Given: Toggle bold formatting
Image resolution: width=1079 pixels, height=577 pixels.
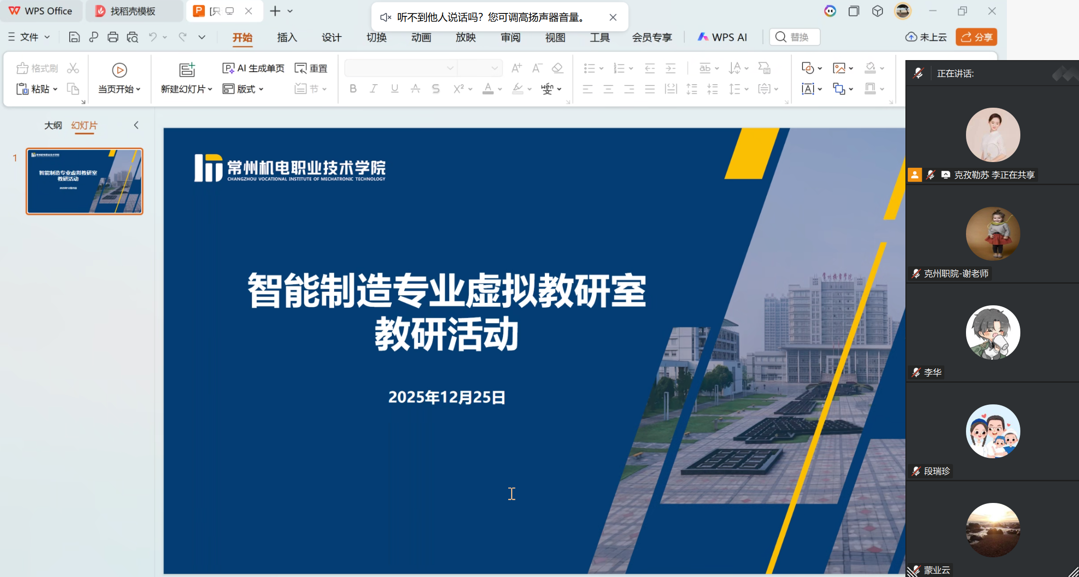Looking at the screenshot, I should (x=353, y=89).
